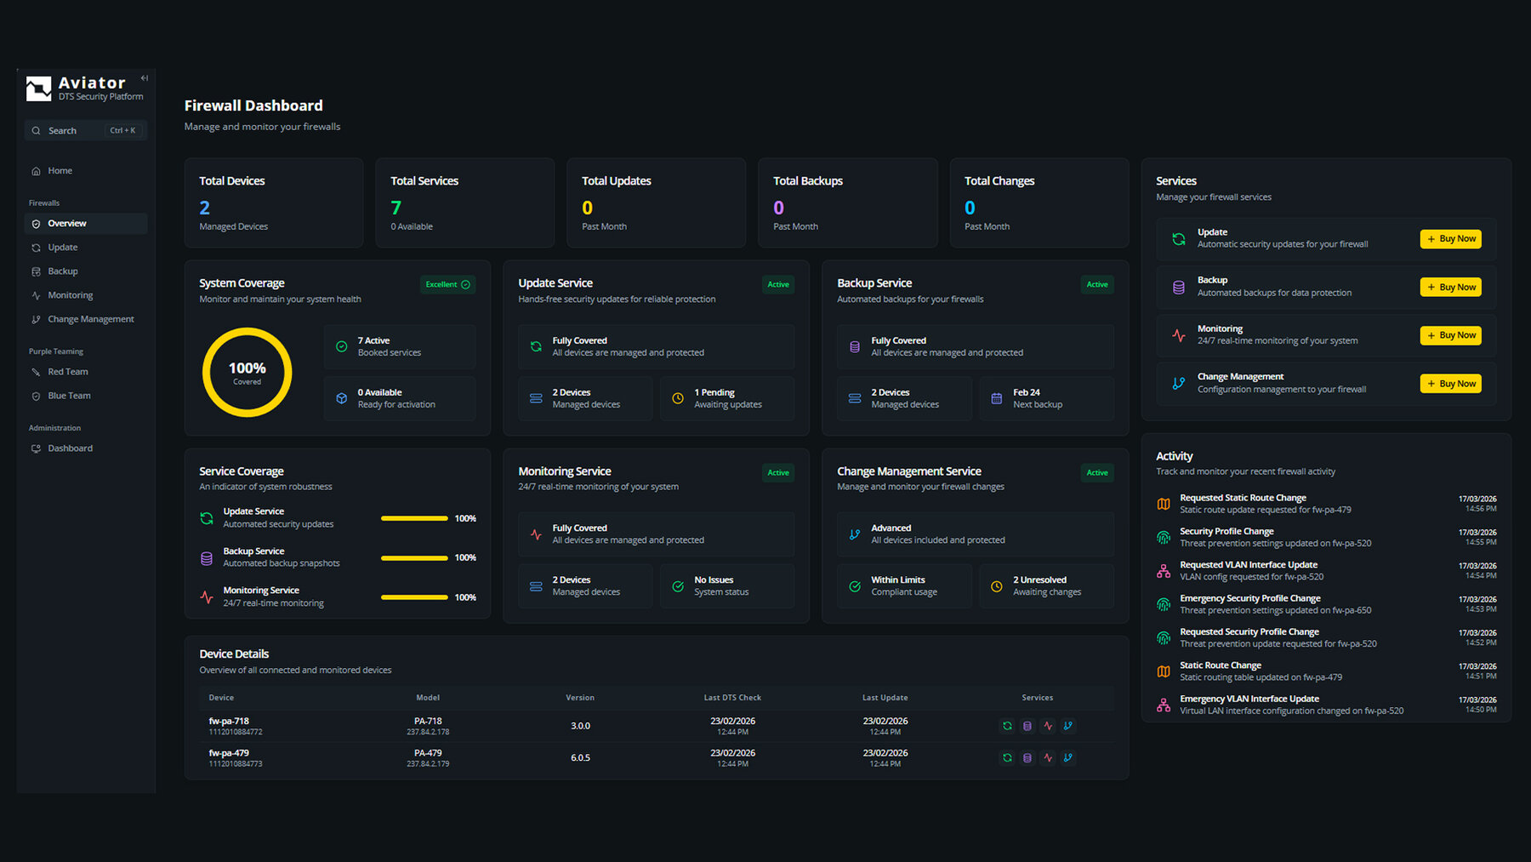Click the 100% Covered circular gauge
Viewport: 1531px width, 862px height.
(248, 373)
